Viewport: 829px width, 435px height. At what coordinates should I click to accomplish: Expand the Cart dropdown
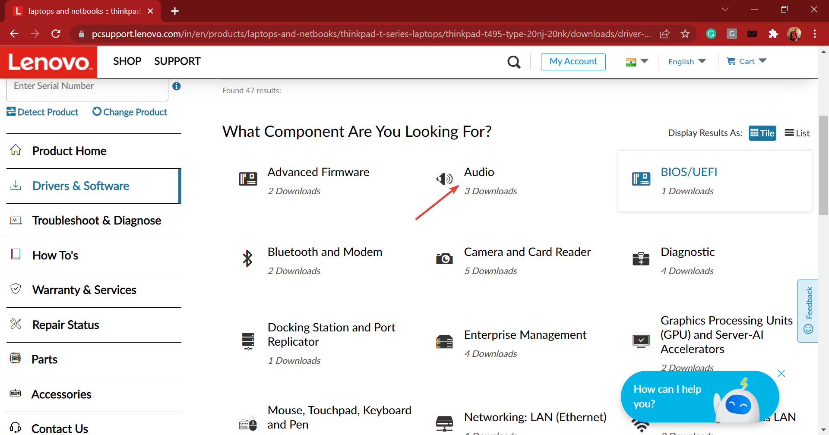747,61
